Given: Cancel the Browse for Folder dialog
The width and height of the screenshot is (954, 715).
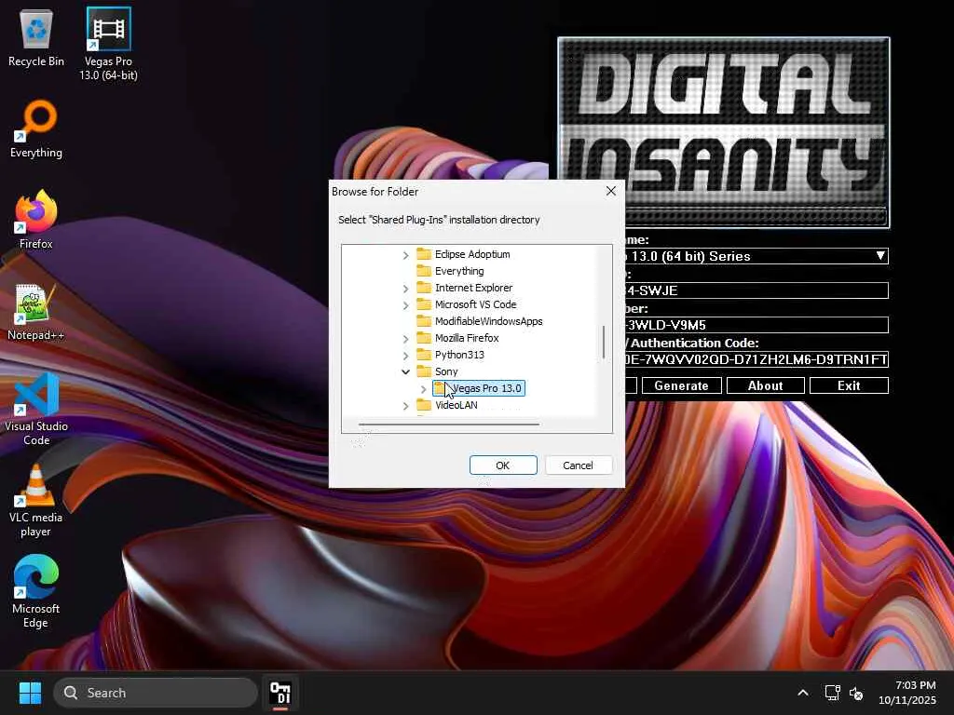Looking at the screenshot, I should point(578,465).
